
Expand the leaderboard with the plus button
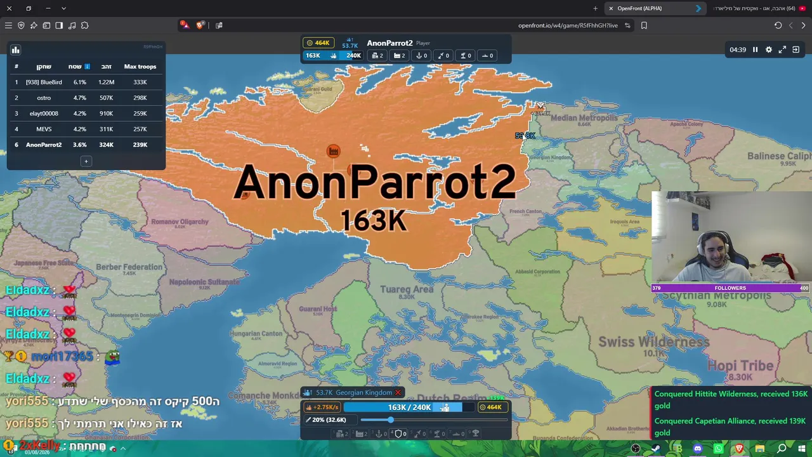pos(86,161)
